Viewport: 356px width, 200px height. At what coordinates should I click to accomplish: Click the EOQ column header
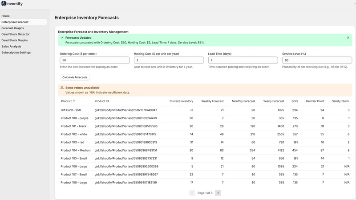tap(295, 101)
